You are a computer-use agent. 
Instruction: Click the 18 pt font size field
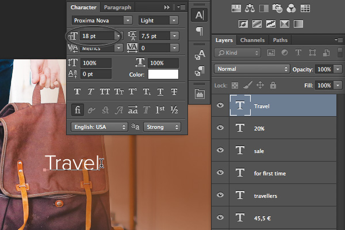click(x=98, y=36)
